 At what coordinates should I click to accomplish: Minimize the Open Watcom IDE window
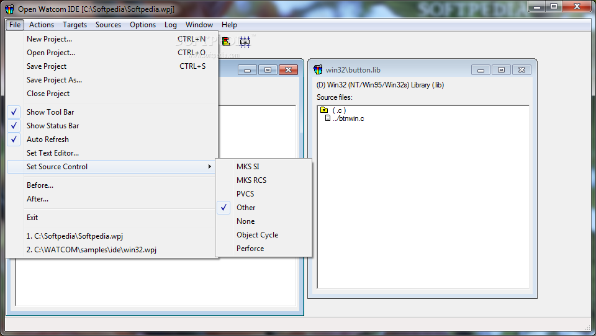pyautogui.click(x=536, y=6)
